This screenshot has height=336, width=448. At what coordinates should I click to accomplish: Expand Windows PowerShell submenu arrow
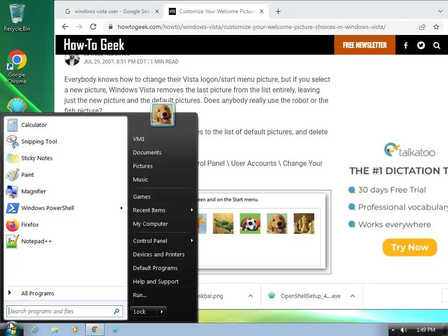(x=122, y=208)
